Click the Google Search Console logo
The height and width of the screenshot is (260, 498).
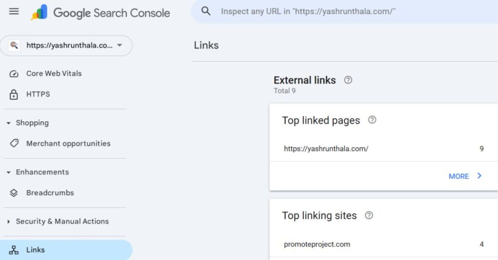pyautogui.click(x=101, y=13)
